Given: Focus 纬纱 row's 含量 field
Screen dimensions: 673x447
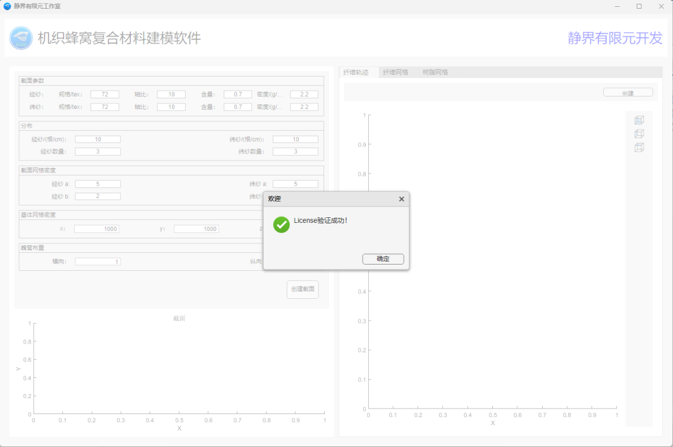Looking at the screenshot, I should 238,107.
